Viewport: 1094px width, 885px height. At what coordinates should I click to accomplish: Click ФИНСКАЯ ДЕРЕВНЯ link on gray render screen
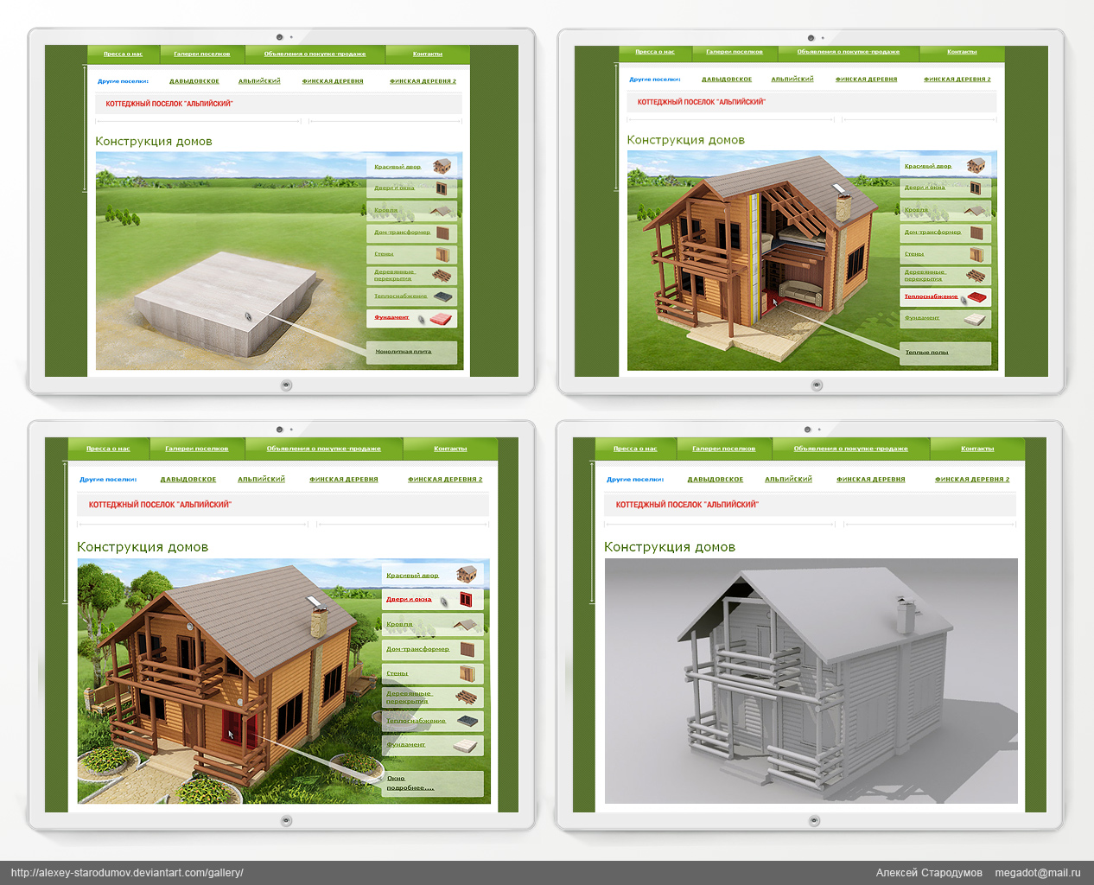click(871, 480)
